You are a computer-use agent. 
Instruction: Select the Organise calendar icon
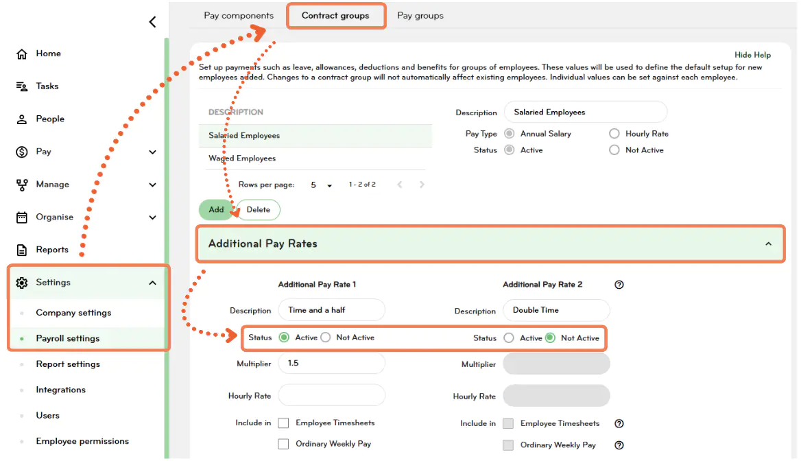[21, 217]
